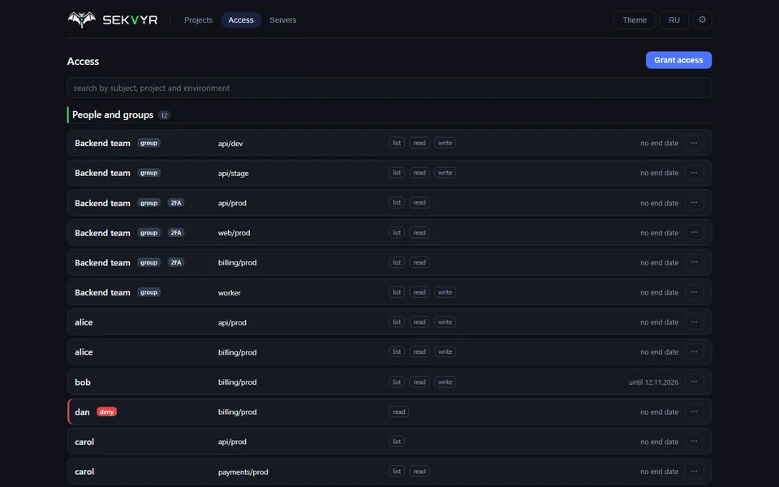Open the more-options menu for Backend team billing/prod
The image size is (779, 487).
click(694, 262)
